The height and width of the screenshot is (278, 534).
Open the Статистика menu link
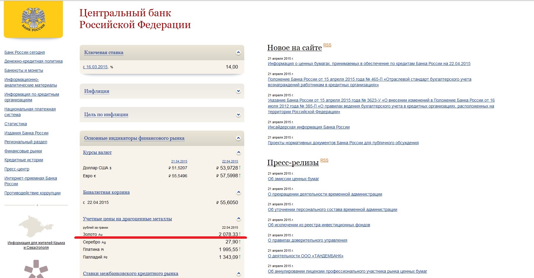pos(16,124)
